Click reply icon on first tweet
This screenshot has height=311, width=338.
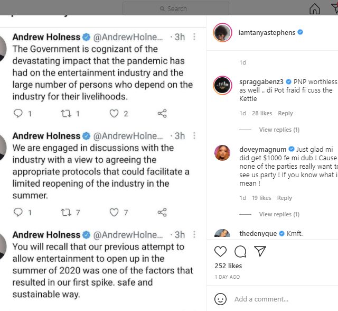[18, 114]
